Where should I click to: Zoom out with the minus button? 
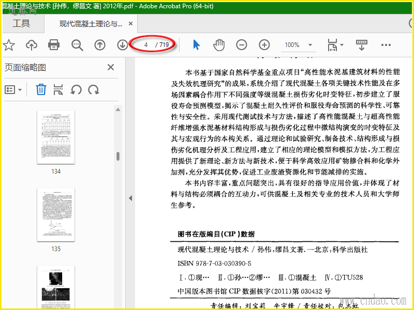point(241,45)
